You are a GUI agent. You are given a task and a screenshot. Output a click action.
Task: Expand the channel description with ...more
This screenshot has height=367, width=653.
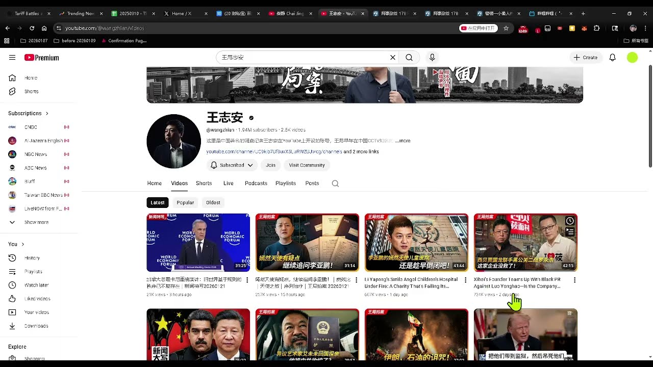(x=403, y=141)
